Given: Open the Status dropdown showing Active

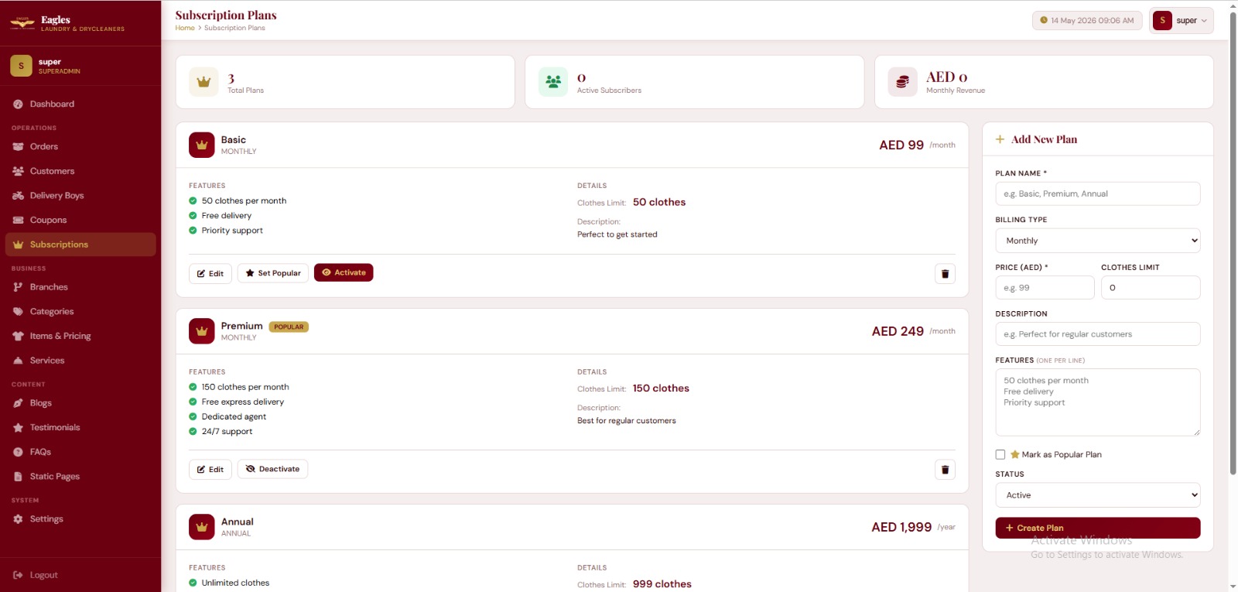Looking at the screenshot, I should coord(1098,495).
